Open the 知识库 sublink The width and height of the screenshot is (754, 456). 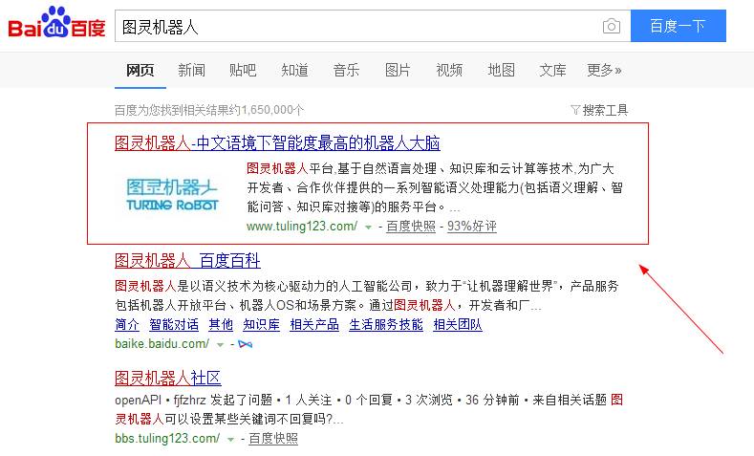[x=261, y=325]
